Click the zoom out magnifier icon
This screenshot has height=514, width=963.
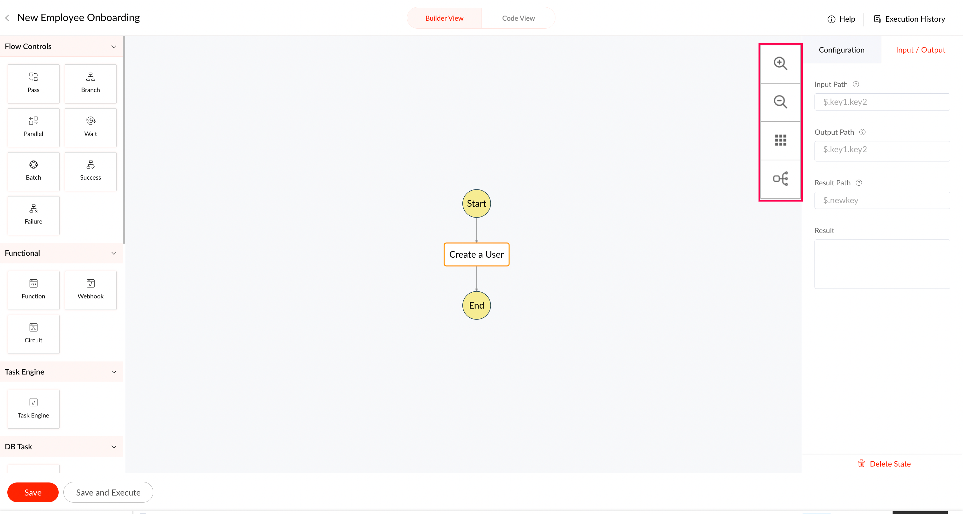click(x=780, y=102)
